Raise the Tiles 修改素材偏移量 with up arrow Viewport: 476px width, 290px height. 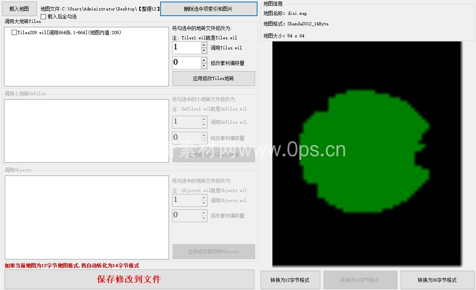[204, 60]
